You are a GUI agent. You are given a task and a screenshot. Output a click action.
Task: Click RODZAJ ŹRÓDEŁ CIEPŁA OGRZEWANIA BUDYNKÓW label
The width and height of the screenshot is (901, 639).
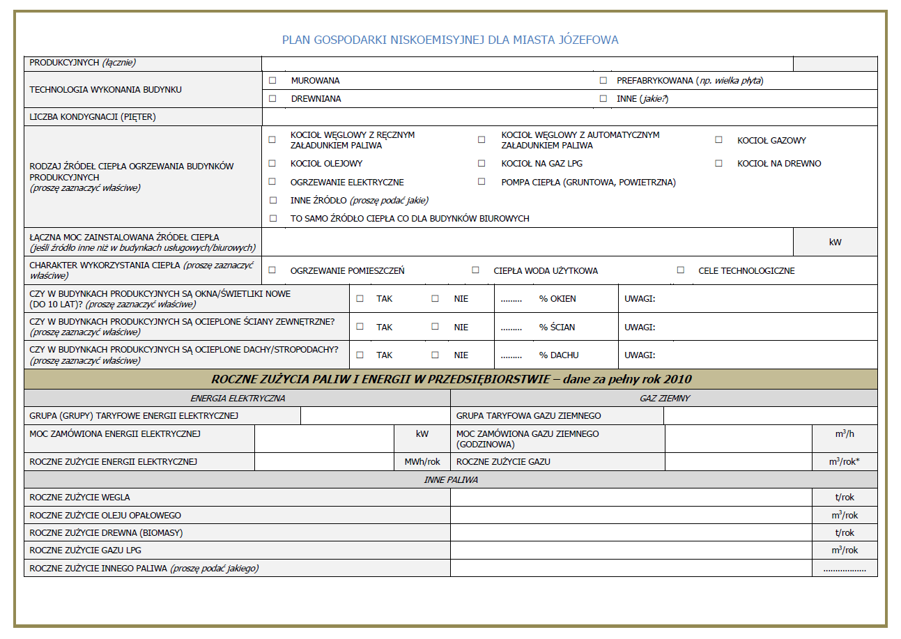pyautogui.click(x=132, y=177)
